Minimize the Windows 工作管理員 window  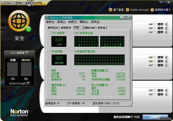coord(122,18)
